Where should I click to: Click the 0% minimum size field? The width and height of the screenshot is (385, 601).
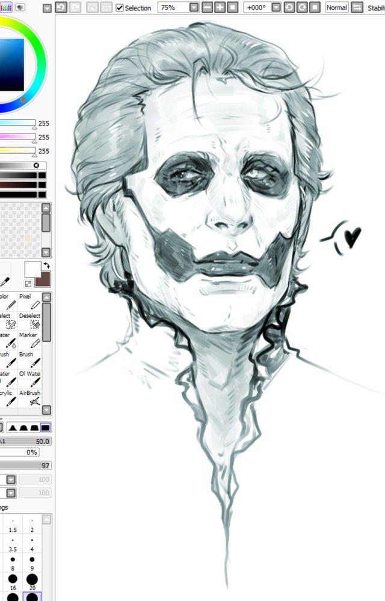tap(19, 453)
